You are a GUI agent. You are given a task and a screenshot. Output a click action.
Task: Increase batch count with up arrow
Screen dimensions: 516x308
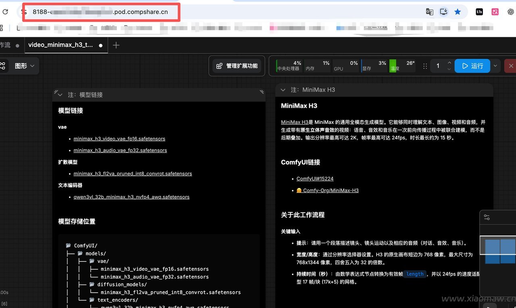click(449, 63)
